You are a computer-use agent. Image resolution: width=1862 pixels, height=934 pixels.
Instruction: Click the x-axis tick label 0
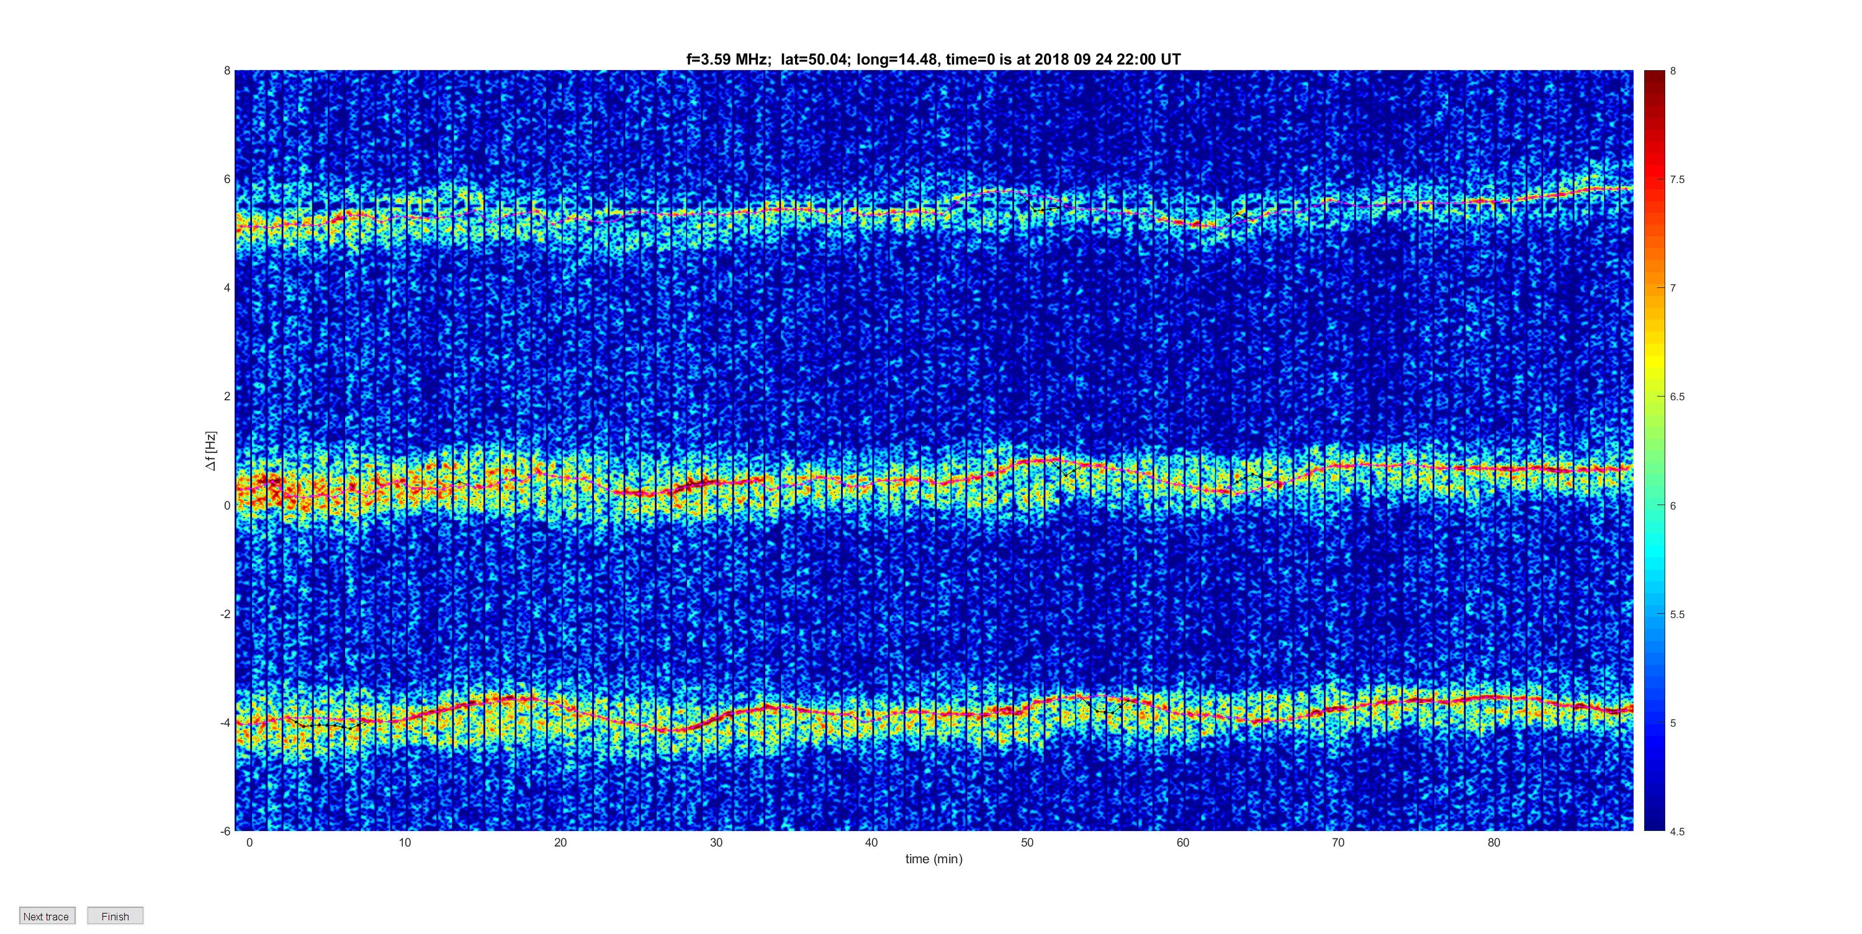250,843
